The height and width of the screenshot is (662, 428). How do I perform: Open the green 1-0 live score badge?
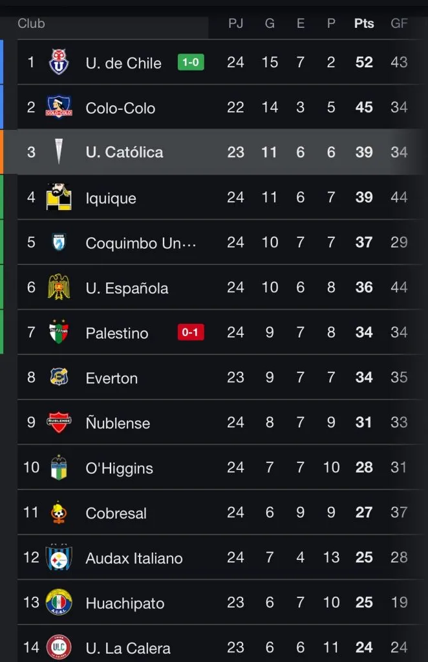click(x=191, y=63)
